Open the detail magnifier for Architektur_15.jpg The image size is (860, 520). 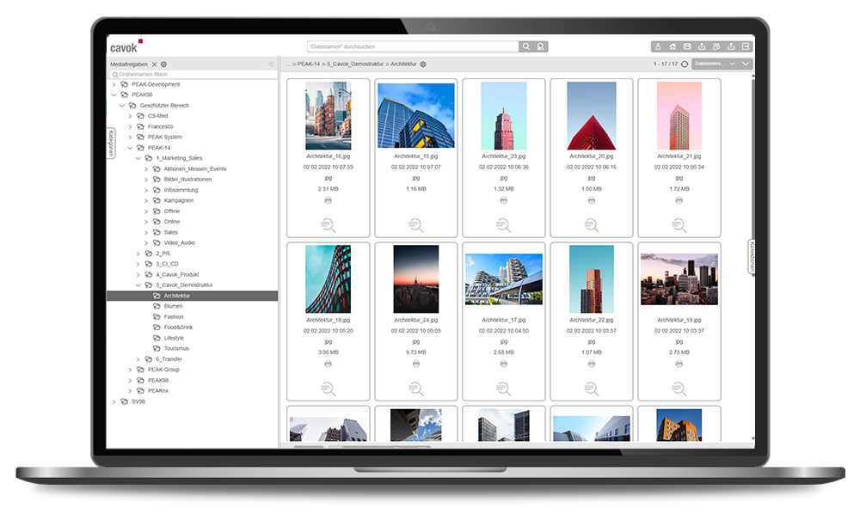[x=415, y=225]
